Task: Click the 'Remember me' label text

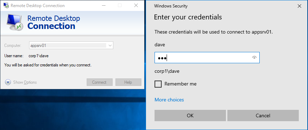Action: click(180, 84)
